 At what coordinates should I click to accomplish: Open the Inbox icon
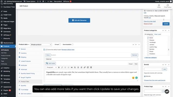pos(159,6)
